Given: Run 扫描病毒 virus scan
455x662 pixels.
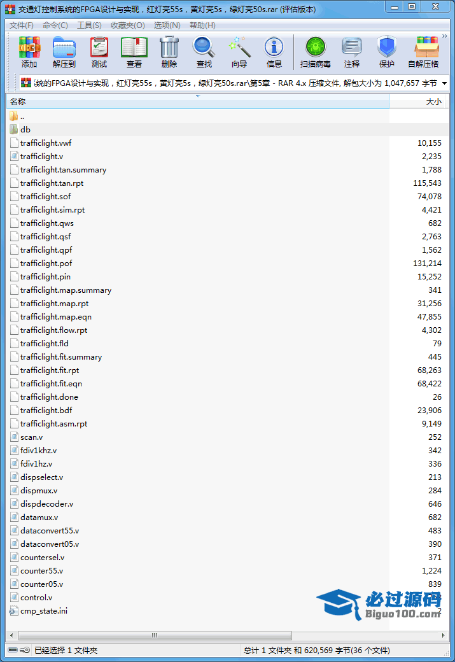Looking at the screenshot, I should (315, 52).
